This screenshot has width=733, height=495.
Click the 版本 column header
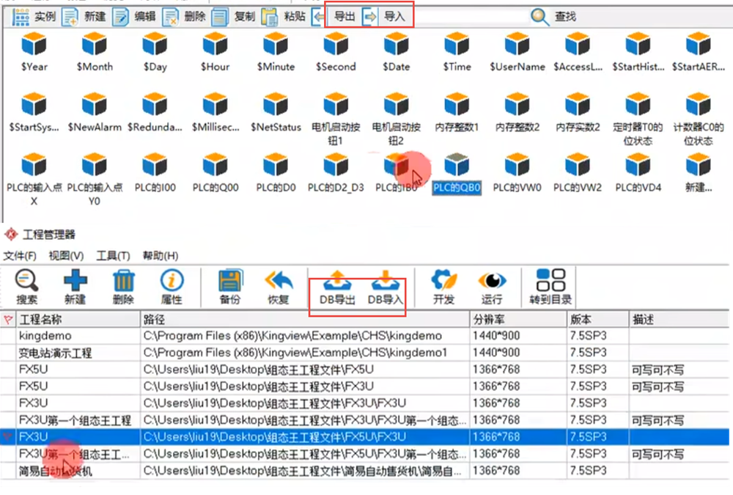pos(598,320)
